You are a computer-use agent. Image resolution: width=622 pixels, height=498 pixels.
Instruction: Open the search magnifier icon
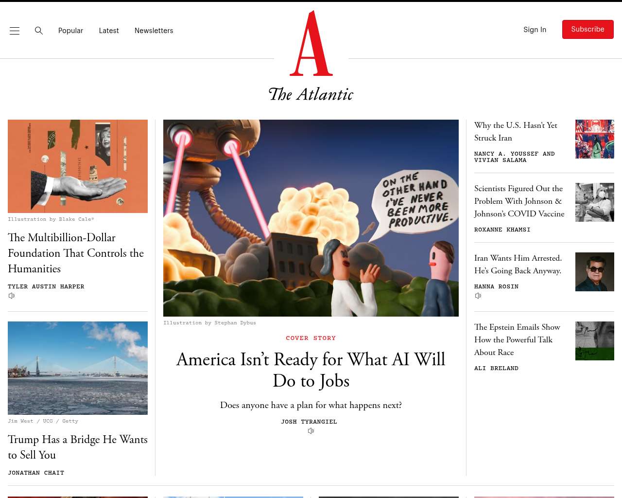[39, 31]
